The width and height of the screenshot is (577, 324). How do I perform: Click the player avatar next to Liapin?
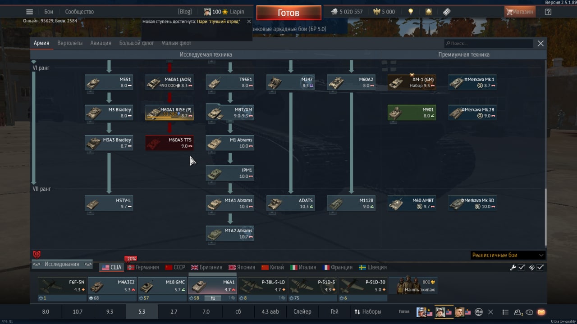tap(207, 12)
